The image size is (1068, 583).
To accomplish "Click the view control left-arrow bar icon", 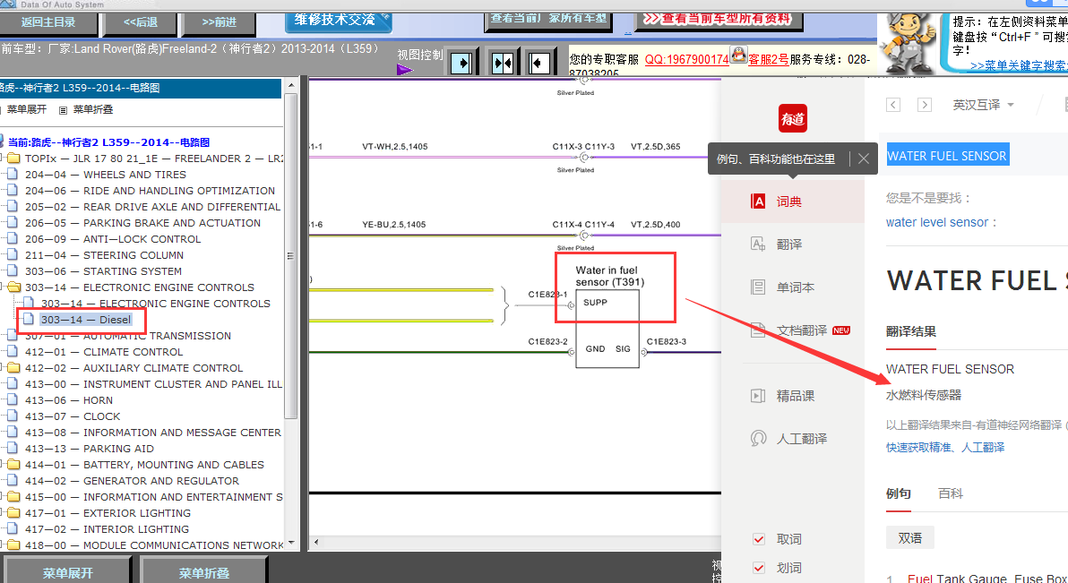I will click(538, 64).
